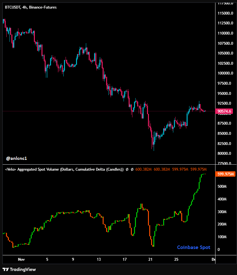The width and height of the screenshot is (237, 275).
Task: Click the 21 date marker on time axis
Action: (x=151, y=259)
